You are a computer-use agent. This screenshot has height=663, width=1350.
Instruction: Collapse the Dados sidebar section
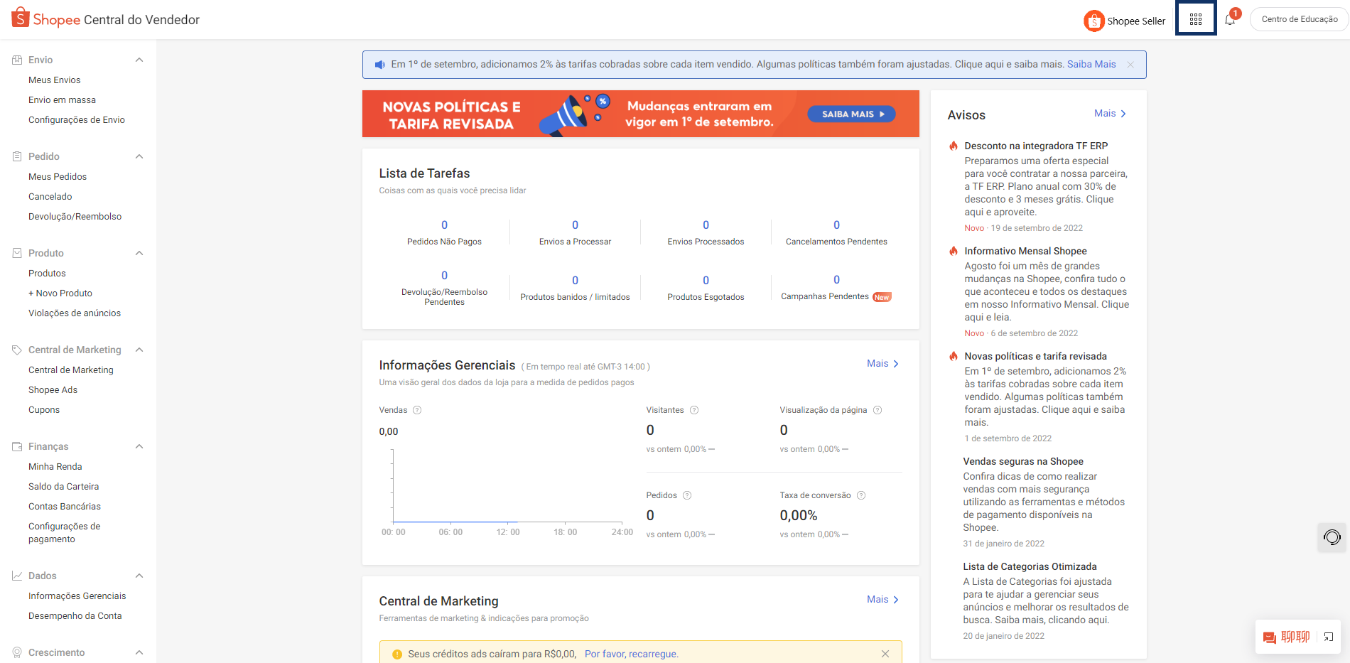click(139, 576)
